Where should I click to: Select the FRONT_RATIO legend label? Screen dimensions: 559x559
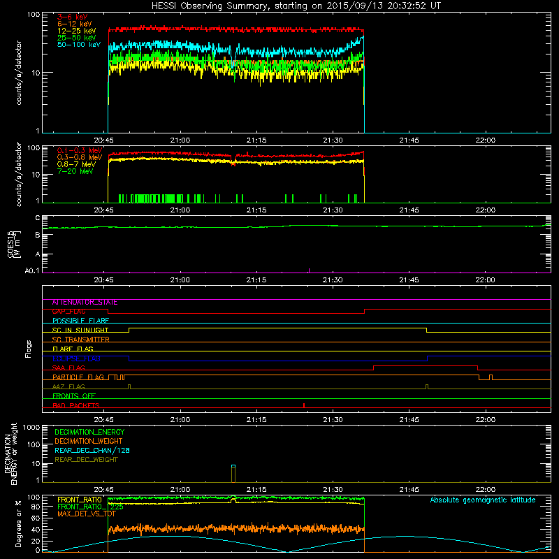80,500
